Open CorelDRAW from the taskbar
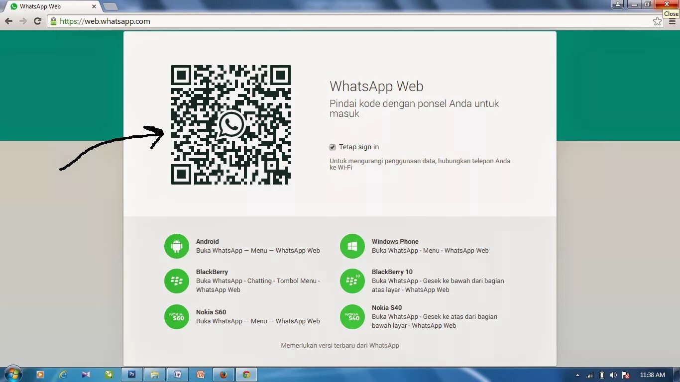Image resolution: width=680 pixels, height=382 pixels. point(109,375)
